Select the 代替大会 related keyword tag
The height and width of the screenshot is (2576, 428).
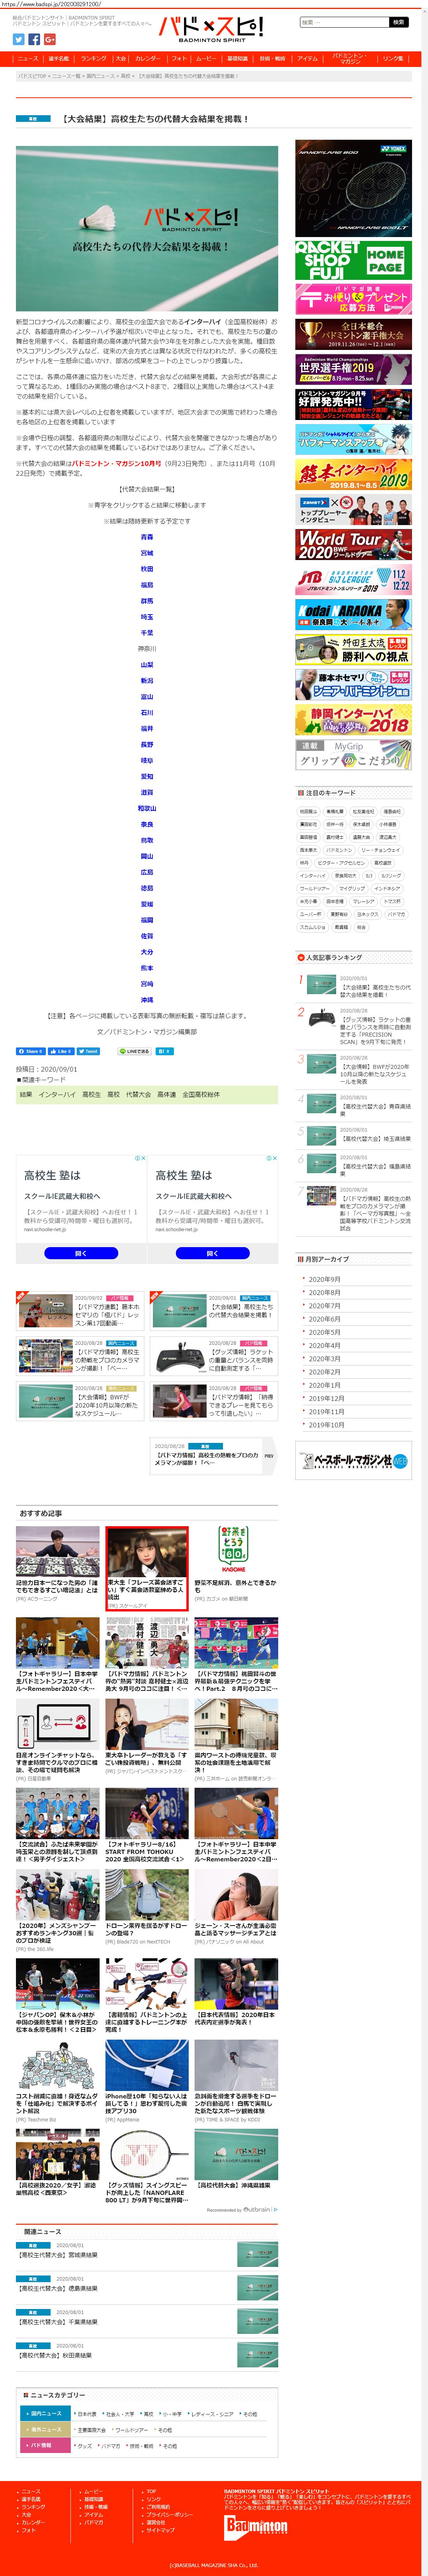[138, 1095]
